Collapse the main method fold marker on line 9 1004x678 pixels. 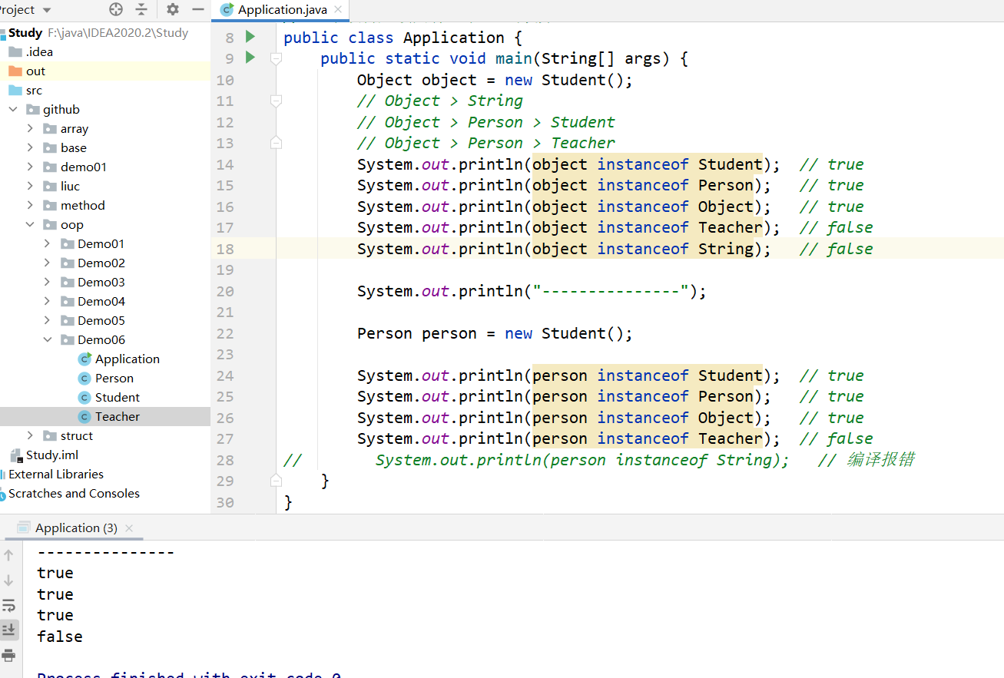coord(276,58)
